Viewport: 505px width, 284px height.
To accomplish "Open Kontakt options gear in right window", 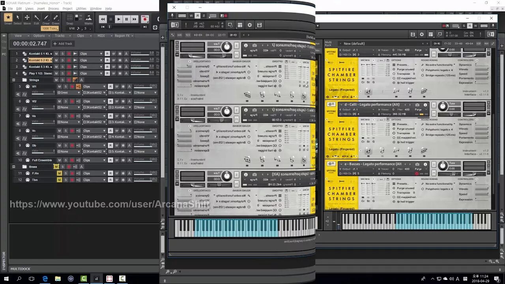I will tap(422, 34).
